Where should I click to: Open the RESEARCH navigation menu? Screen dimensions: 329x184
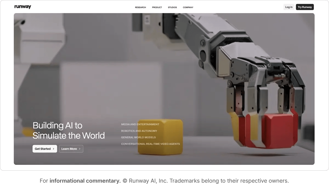tap(140, 7)
